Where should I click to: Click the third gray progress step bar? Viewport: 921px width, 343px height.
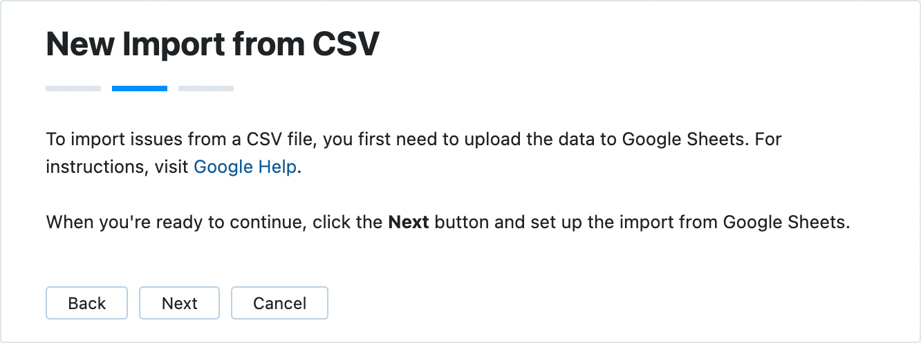pos(206,89)
